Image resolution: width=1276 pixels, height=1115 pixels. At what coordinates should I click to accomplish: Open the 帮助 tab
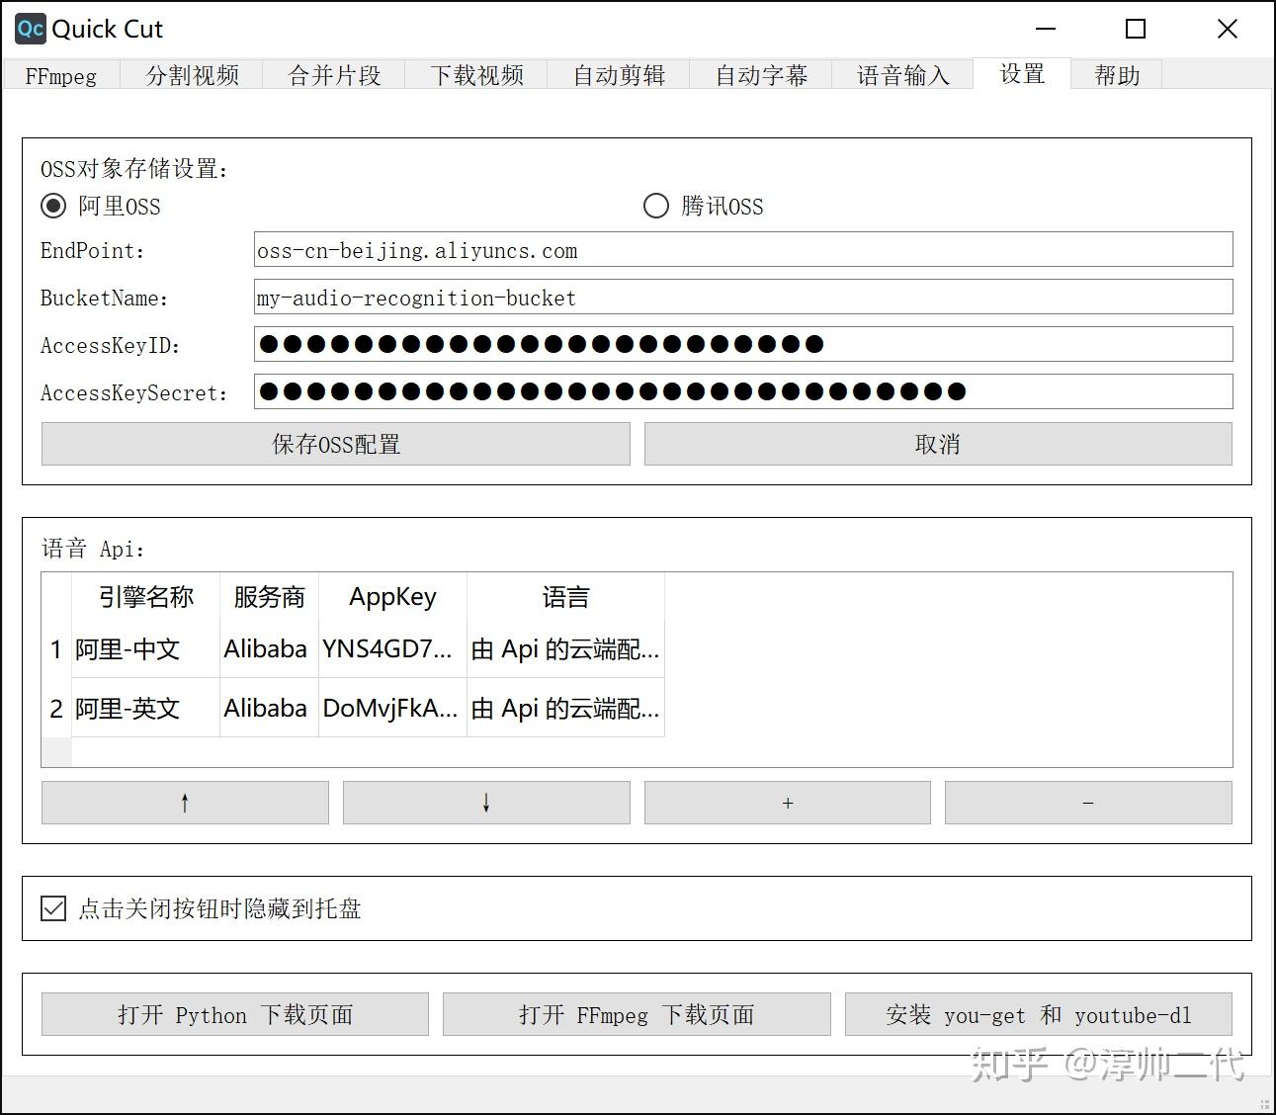tap(1116, 74)
